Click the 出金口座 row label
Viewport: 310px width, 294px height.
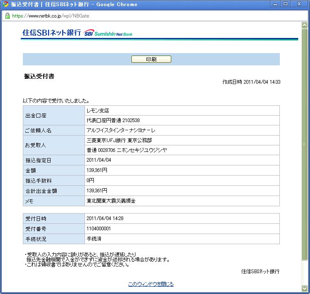[54, 116]
